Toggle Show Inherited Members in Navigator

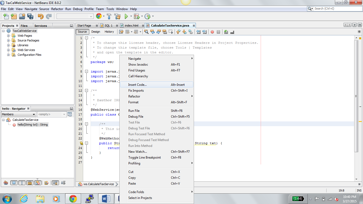pyautogui.click(x=6, y=183)
